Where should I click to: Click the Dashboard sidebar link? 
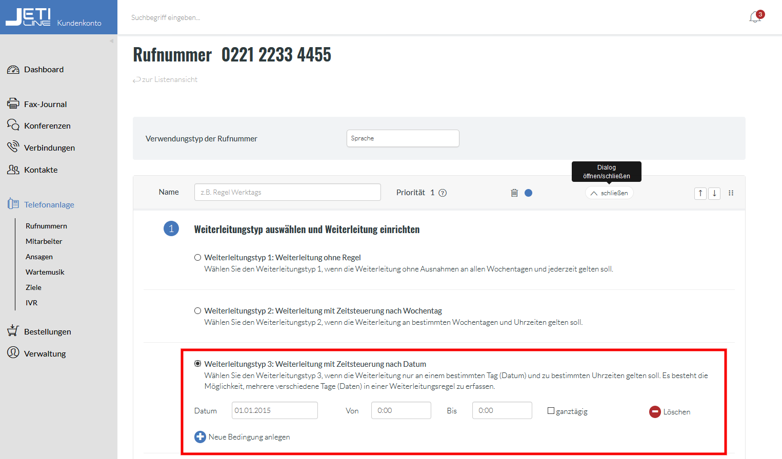(44, 70)
